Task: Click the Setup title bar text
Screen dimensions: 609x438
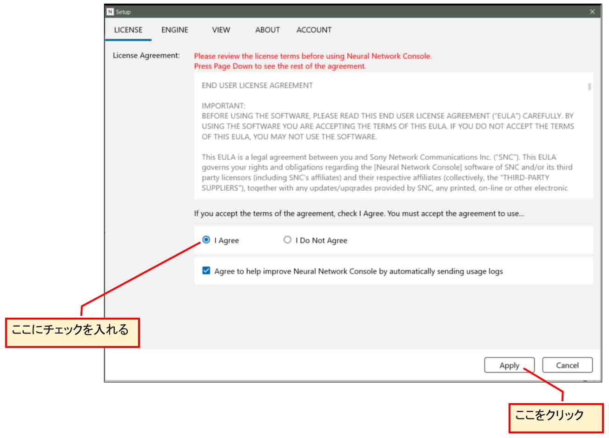Action: [123, 12]
